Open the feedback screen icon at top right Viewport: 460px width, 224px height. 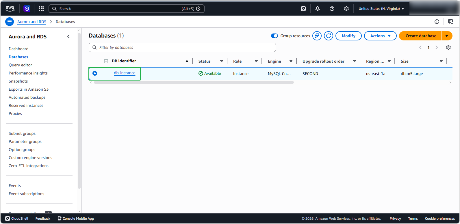[x=450, y=22]
